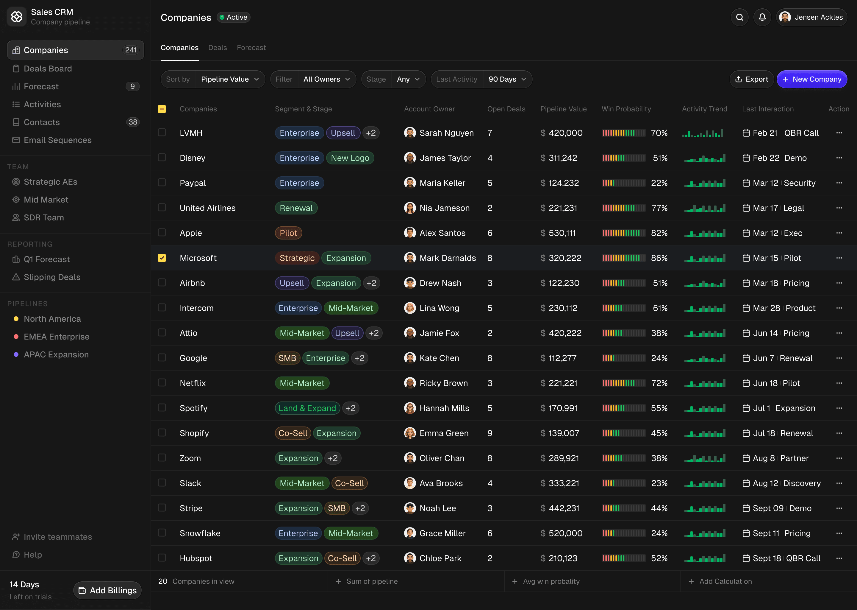Click Apple's win probability bar
The image size is (857, 610).
[x=624, y=233]
